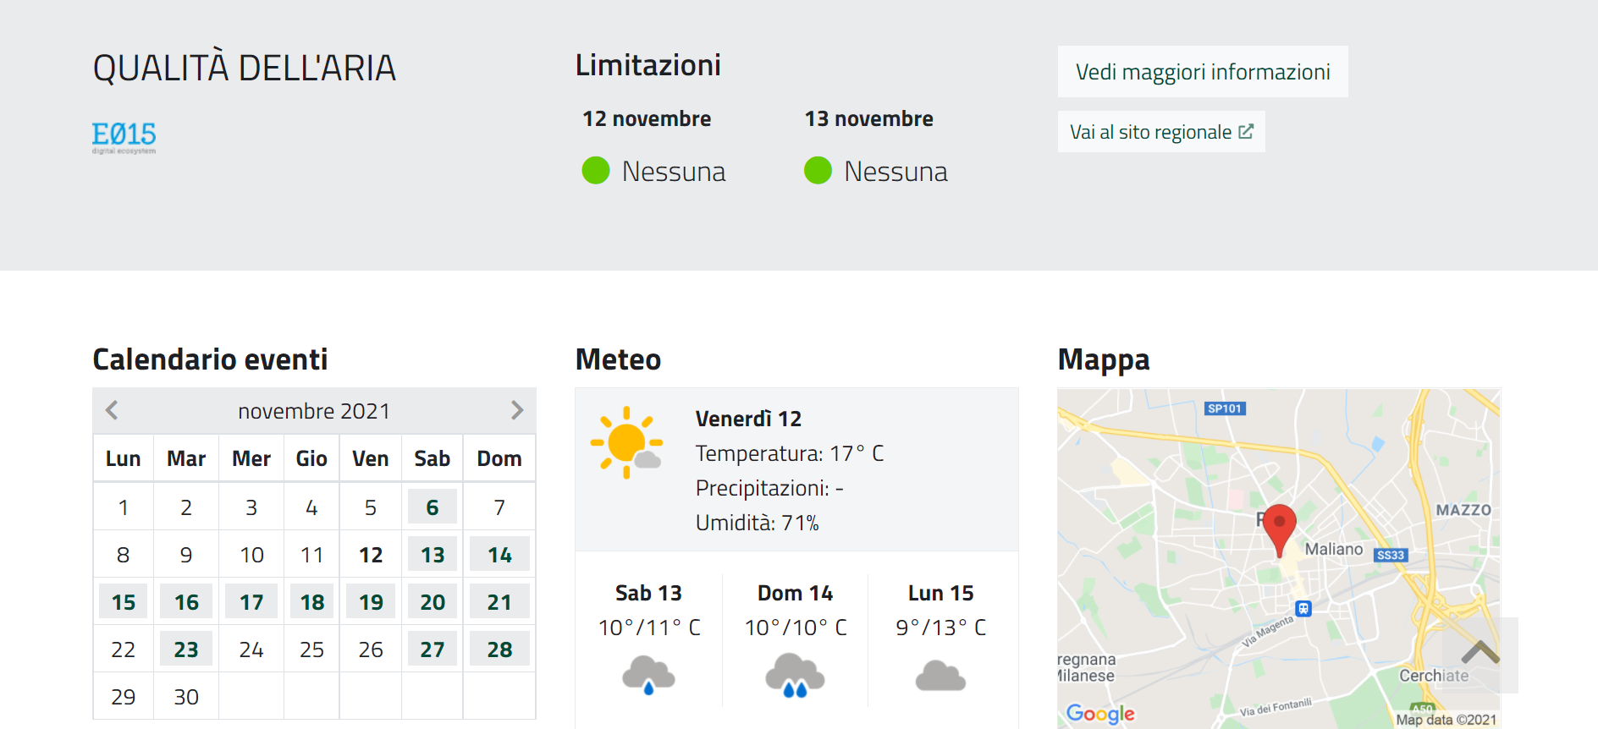This screenshot has height=729, width=1598.
Task: Click the green indicator for 12 novembre
Action: tap(596, 170)
